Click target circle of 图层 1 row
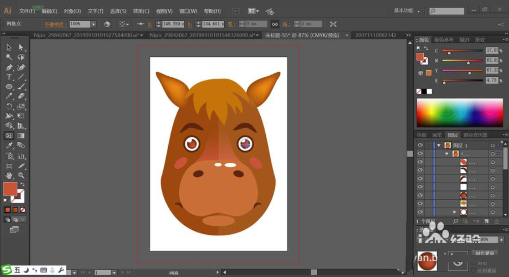 tap(492, 145)
